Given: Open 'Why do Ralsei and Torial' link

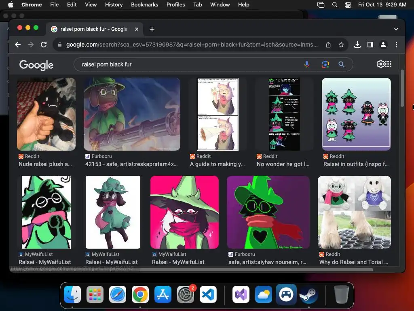Looking at the screenshot, I should (x=353, y=262).
